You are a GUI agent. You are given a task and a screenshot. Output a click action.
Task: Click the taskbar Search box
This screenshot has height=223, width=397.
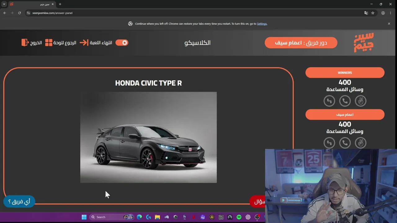tap(112, 217)
